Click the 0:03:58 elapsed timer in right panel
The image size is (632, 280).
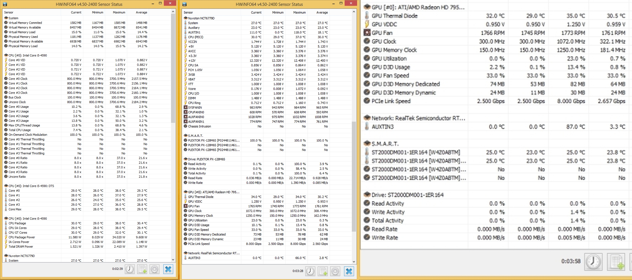[571, 261]
